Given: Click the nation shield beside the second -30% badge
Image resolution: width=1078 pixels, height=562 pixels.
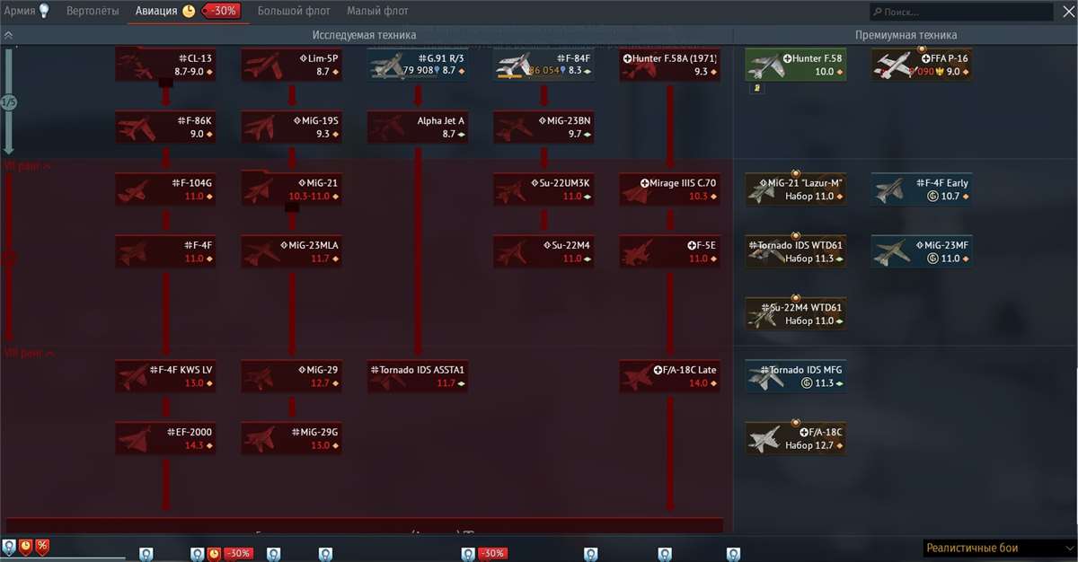Looking at the screenshot, I should coord(467,553).
